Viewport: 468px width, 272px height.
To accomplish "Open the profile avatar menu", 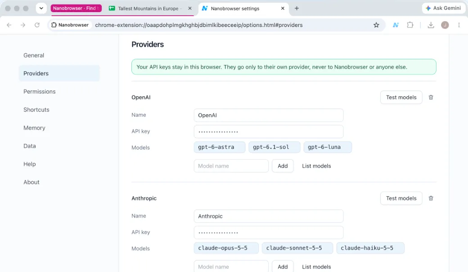I will (x=445, y=25).
